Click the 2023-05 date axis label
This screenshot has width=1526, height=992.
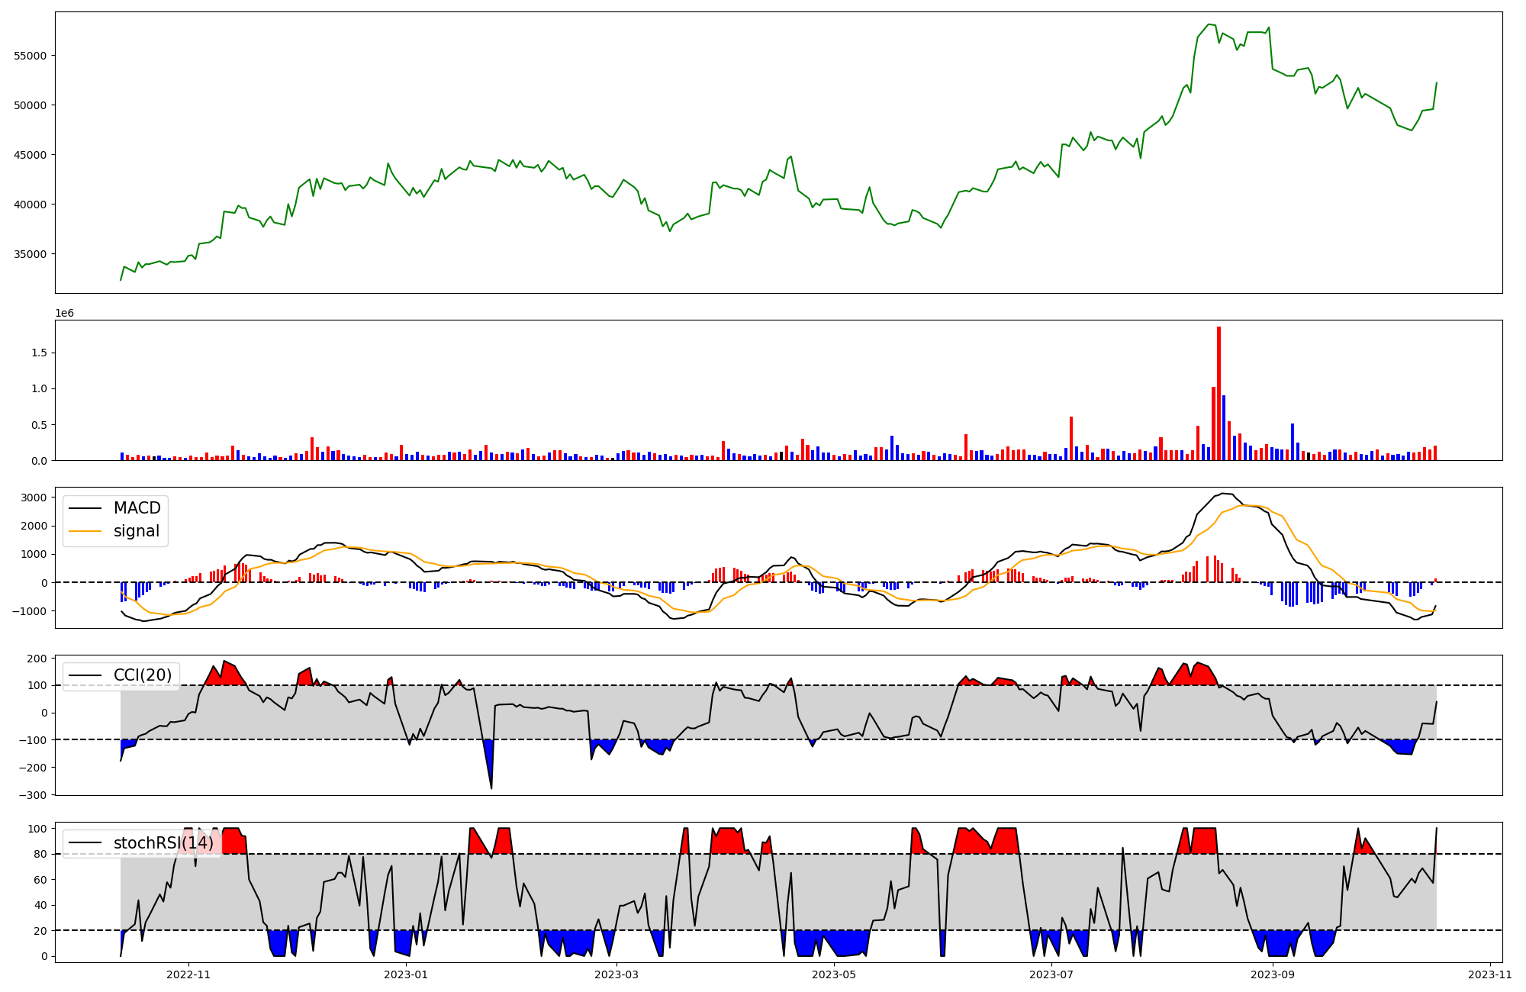click(834, 974)
